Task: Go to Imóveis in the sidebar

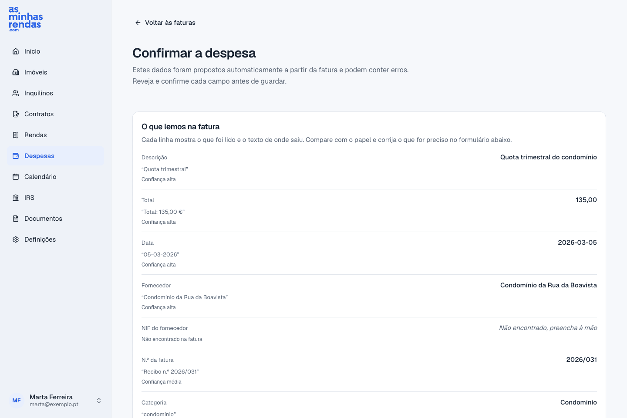Action: (55, 72)
